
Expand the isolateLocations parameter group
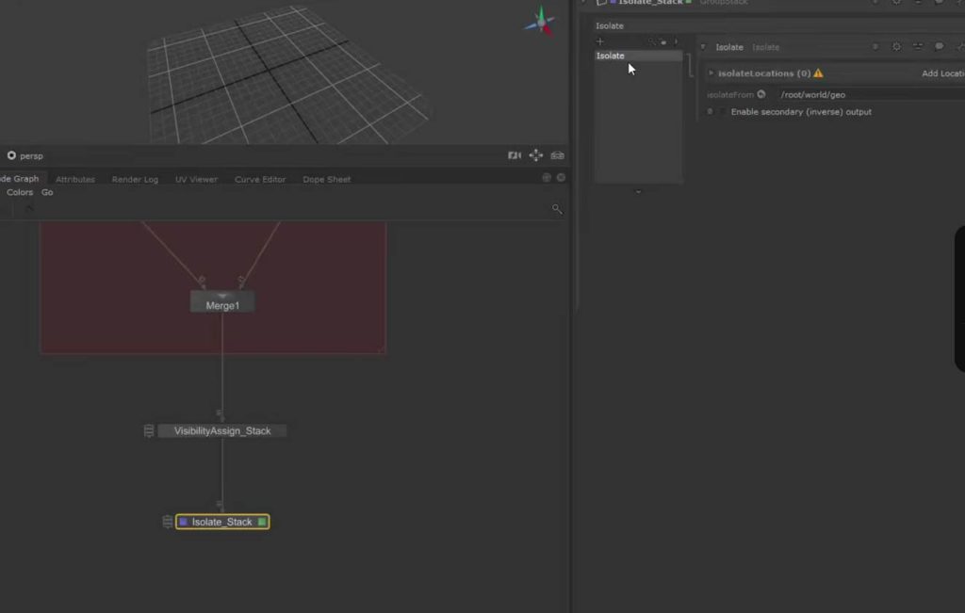point(711,73)
